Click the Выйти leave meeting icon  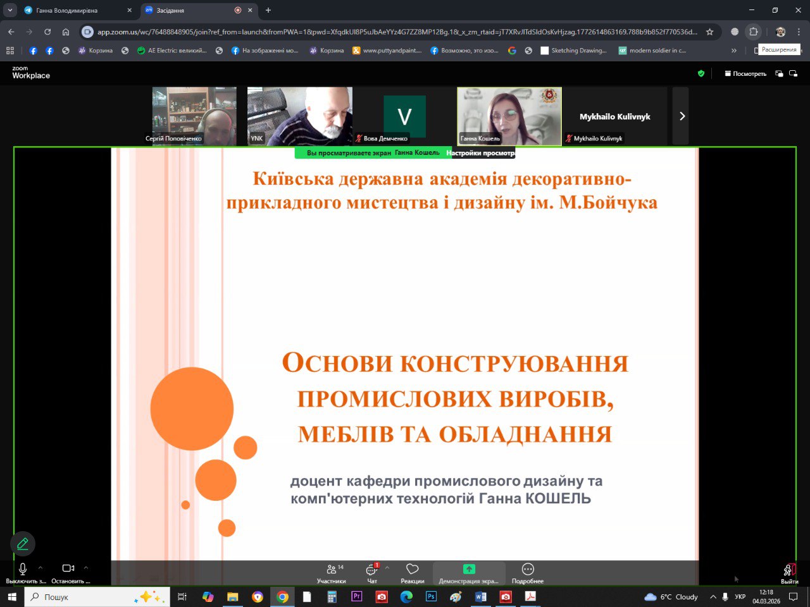pyautogui.click(x=789, y=572)
